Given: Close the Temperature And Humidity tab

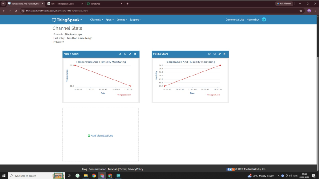Looking at the screenshot, I should tap(42, 4).
